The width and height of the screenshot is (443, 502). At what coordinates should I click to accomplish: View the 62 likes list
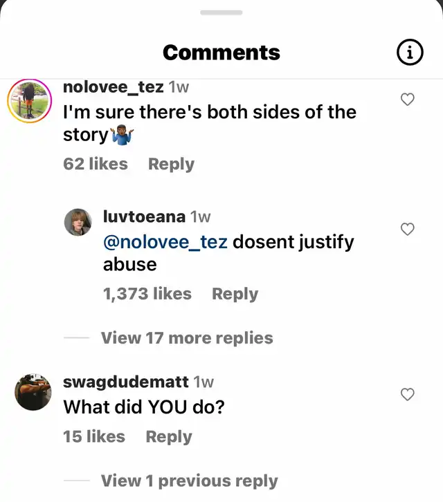pos(96,164)
